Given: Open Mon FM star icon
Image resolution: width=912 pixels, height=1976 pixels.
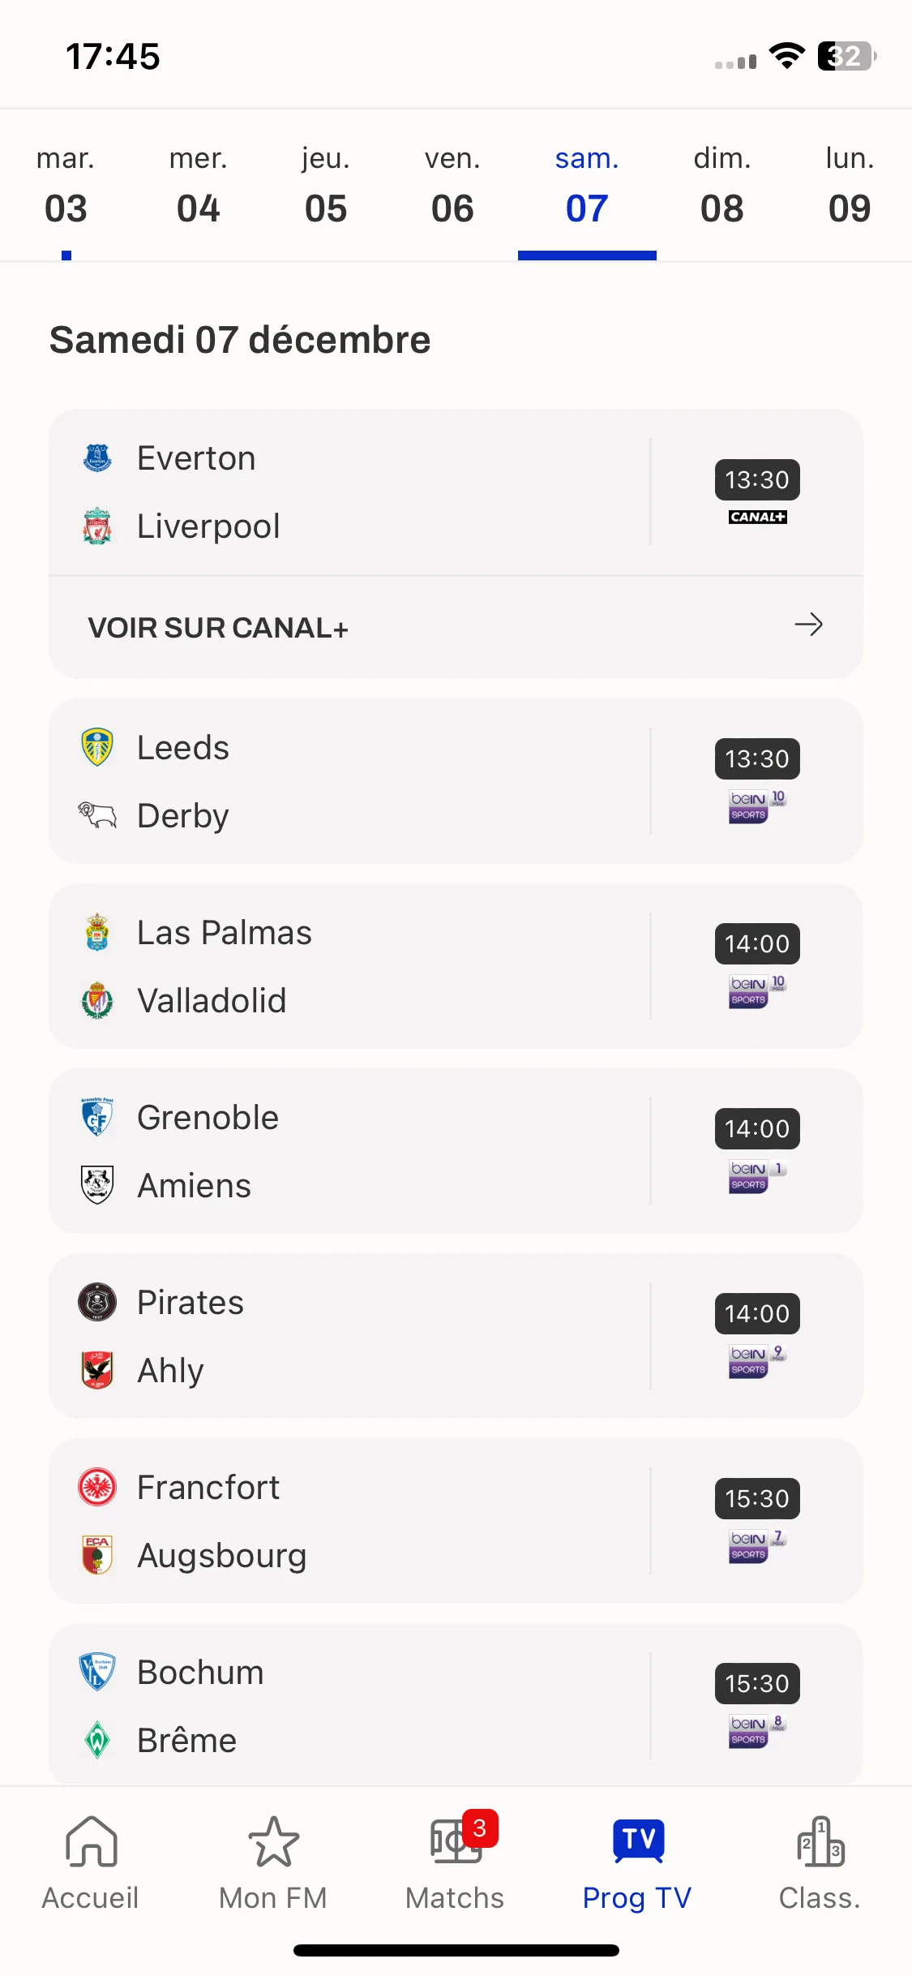Looking at the screenshot, I should coord(273,1841).
